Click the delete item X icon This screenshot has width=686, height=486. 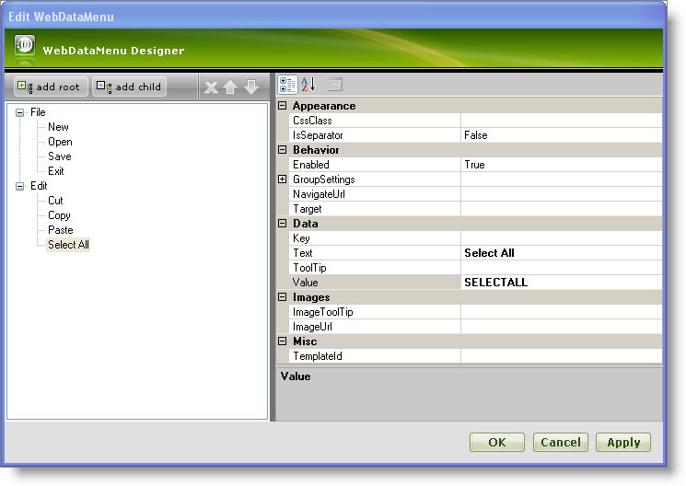211,87
